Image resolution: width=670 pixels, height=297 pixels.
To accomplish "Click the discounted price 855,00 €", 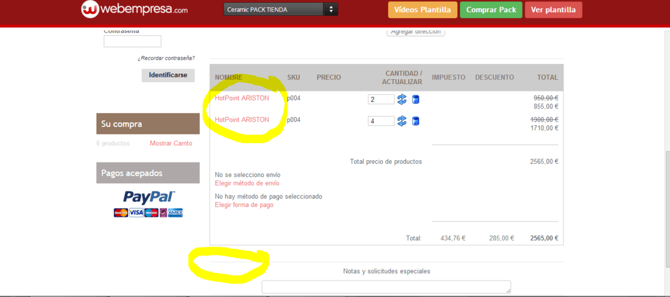I will (546, 107).
